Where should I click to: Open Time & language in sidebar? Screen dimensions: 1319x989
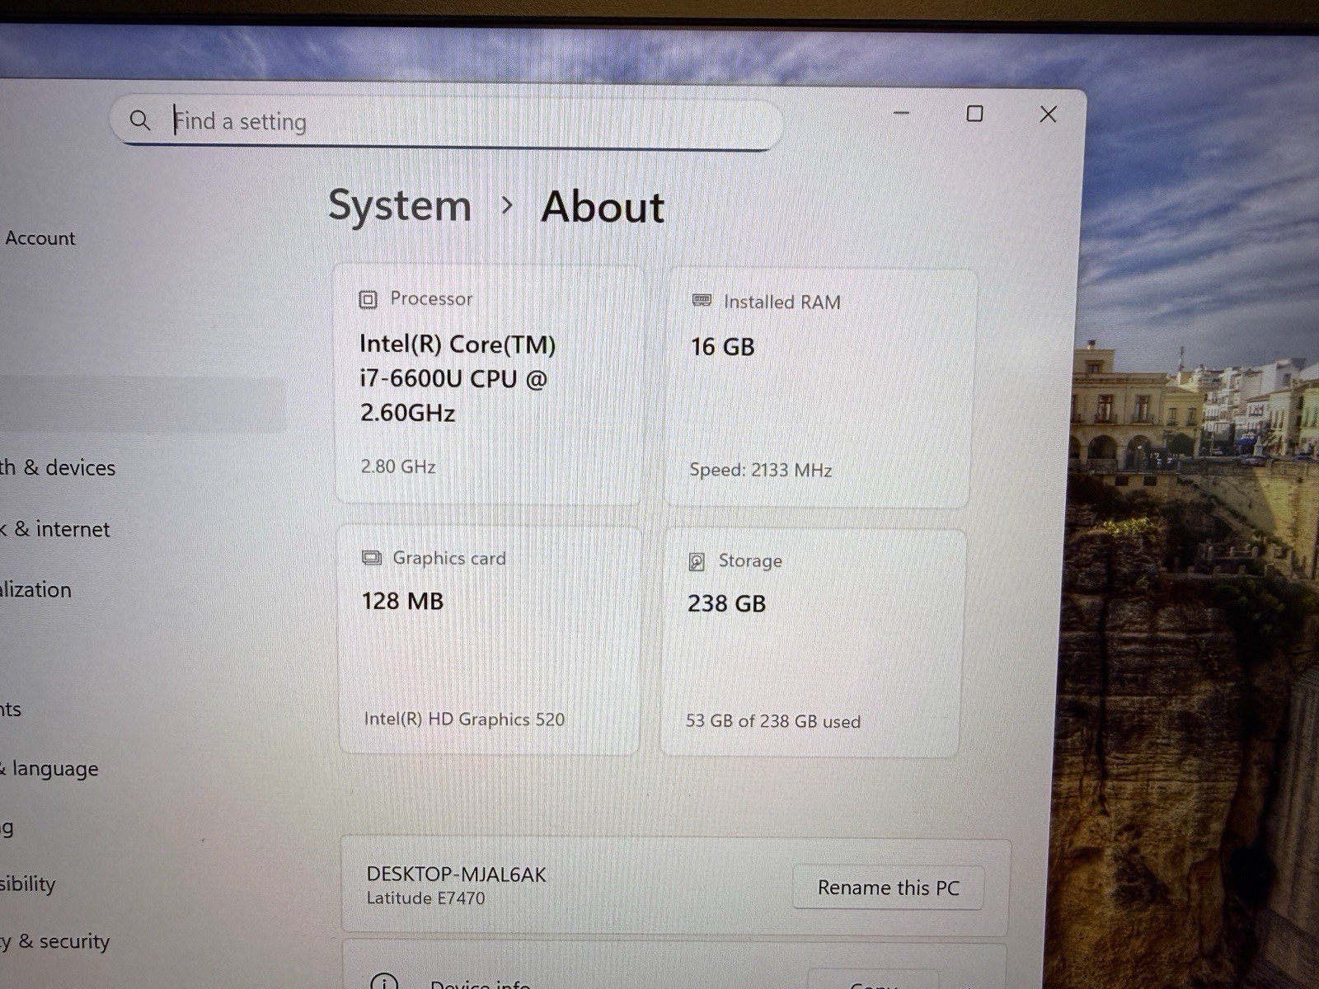click(x=49, y=769)
